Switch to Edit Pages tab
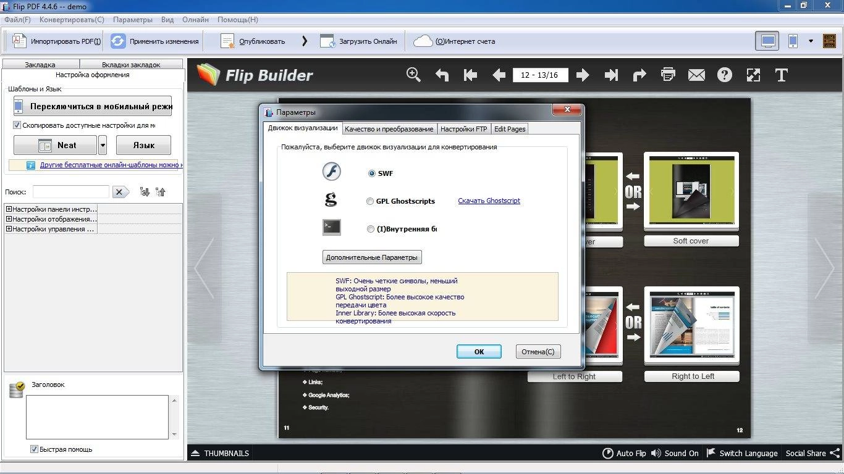844x474 pixels. (x=510, y=129)
